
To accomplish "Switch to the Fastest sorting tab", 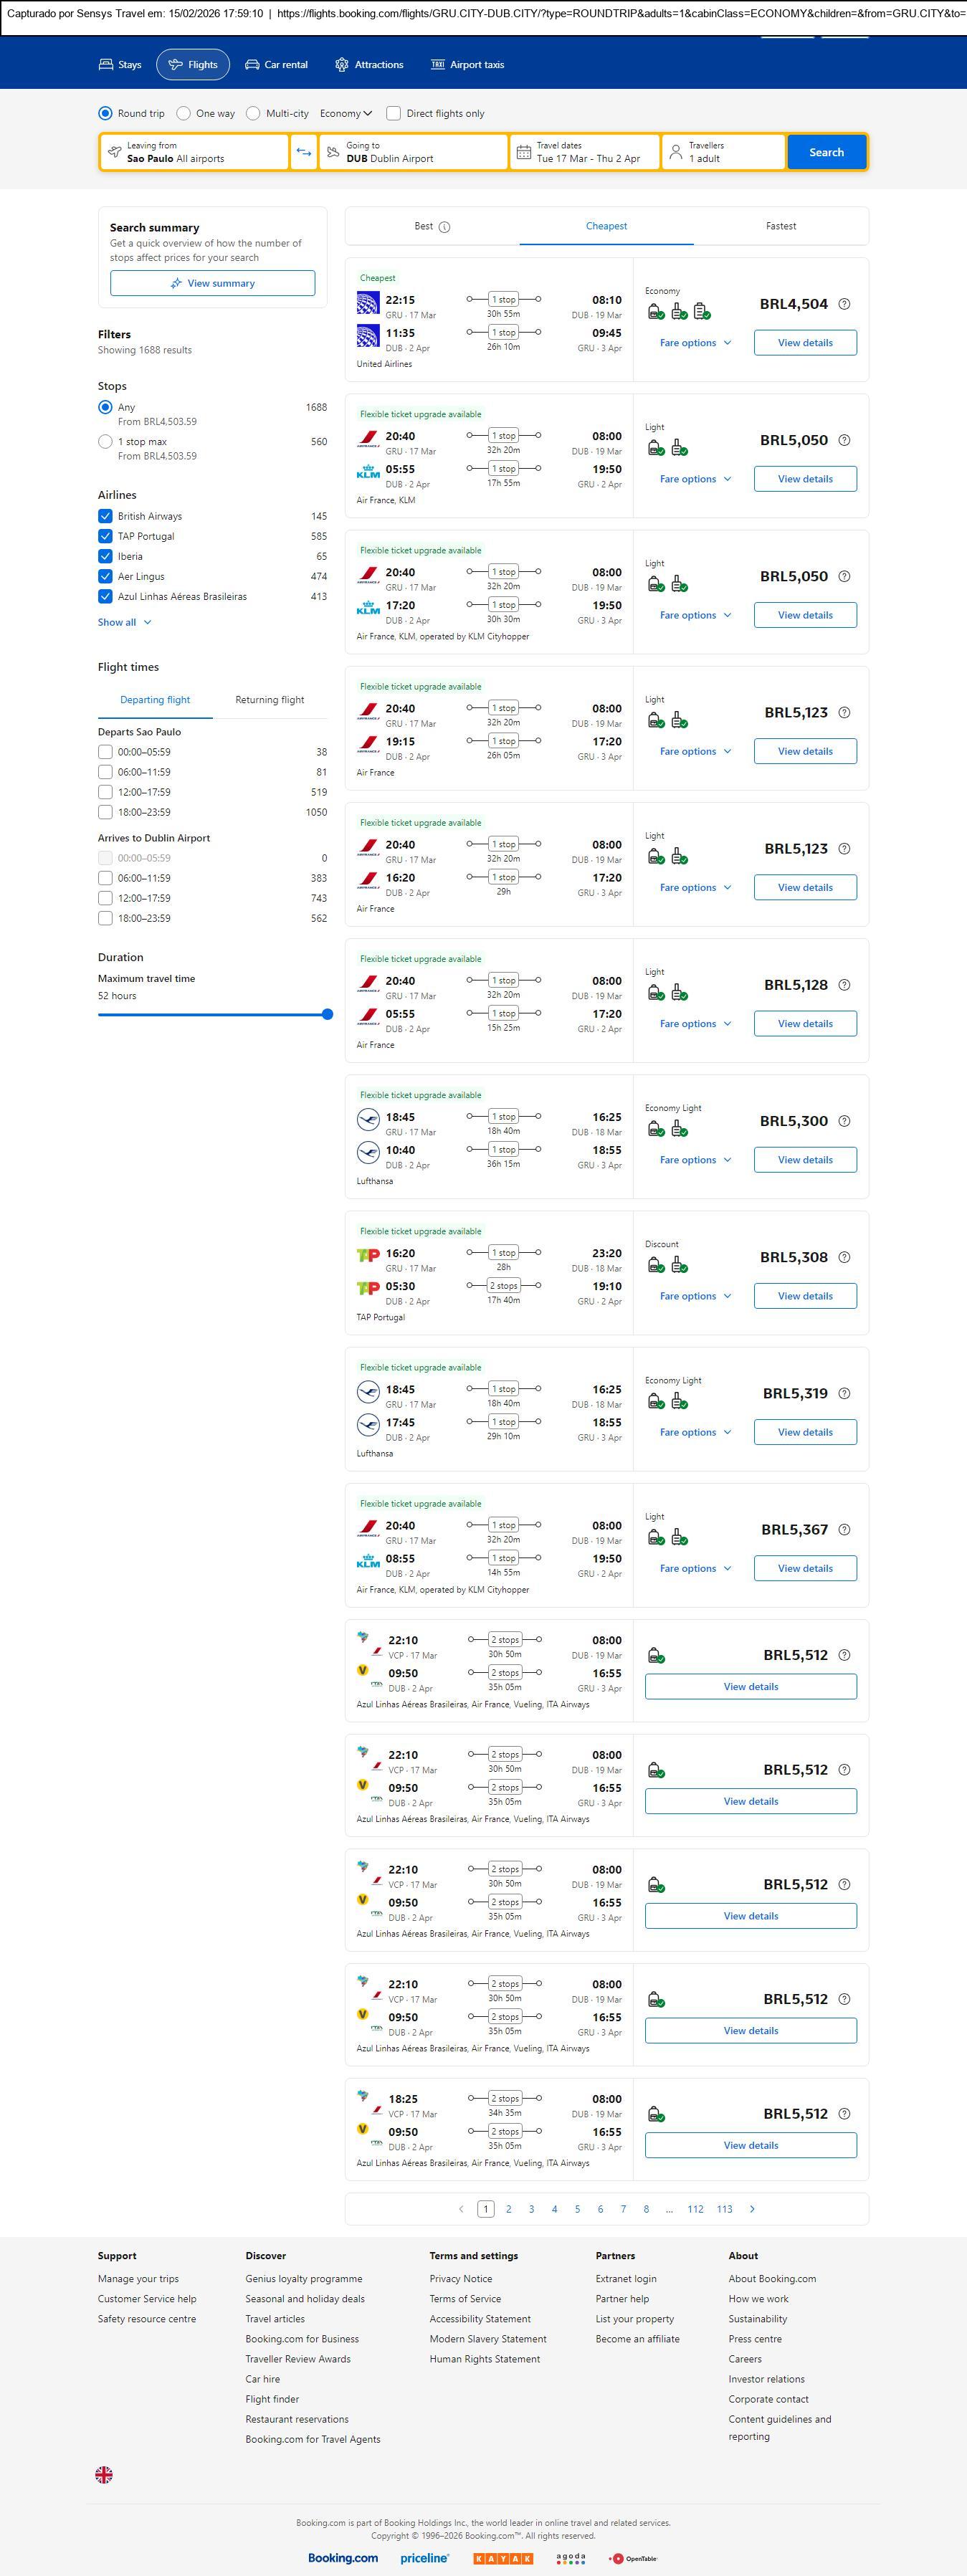I will point(781,226).
